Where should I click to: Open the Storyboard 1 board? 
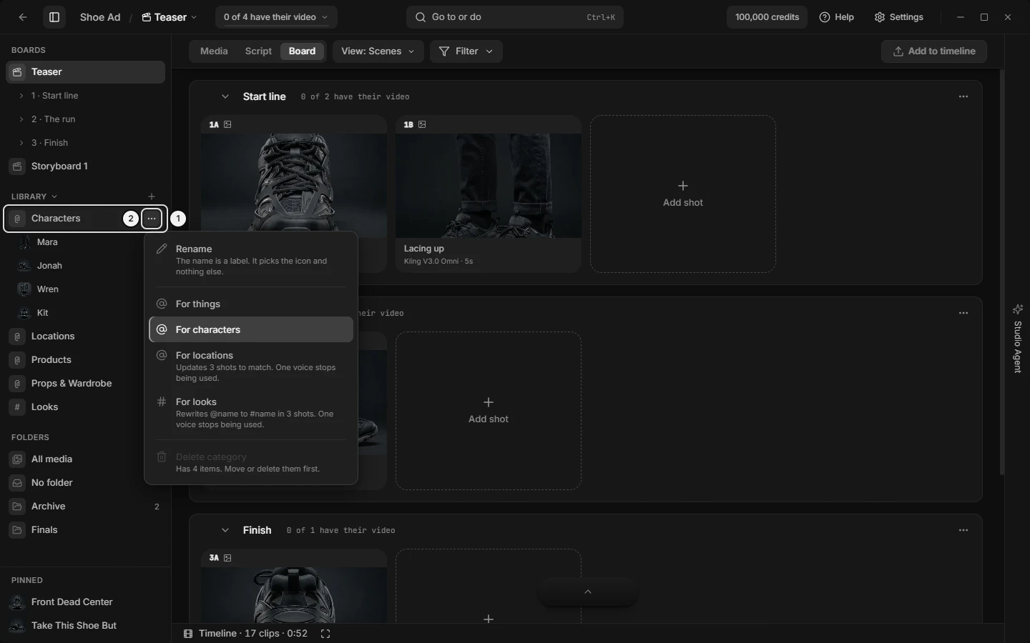tap(86, 166)
